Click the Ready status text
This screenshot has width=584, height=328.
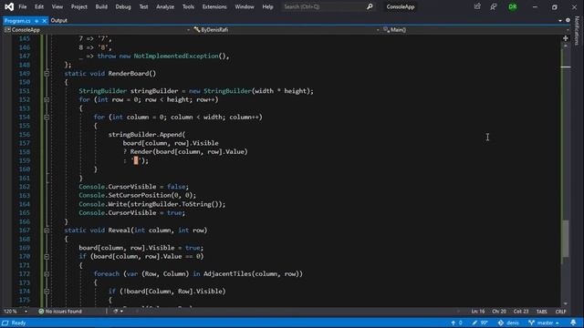pyautogui.click(x=18, y=323)
